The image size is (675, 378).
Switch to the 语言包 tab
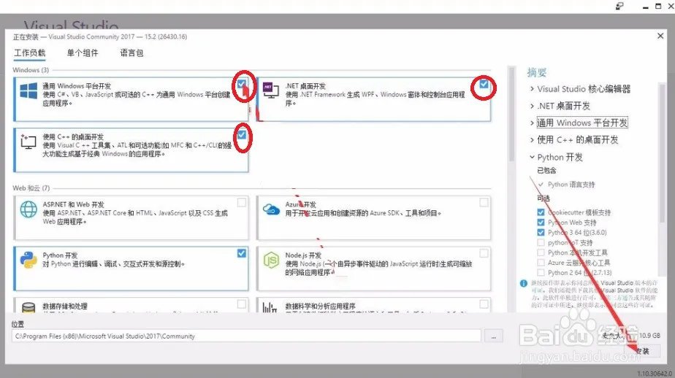(x=131, y=53)
